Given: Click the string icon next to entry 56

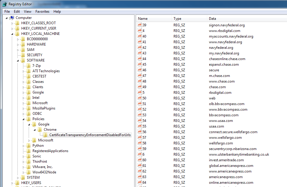Looking at the screenshot, I should click(x=140, y=132).
